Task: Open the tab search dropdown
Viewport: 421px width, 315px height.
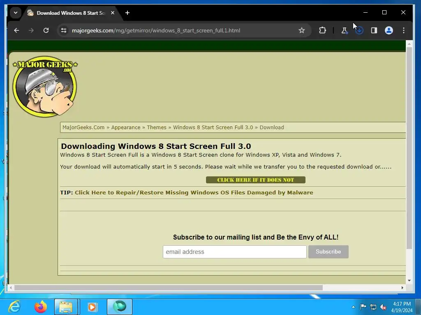Action: point(16,13)
